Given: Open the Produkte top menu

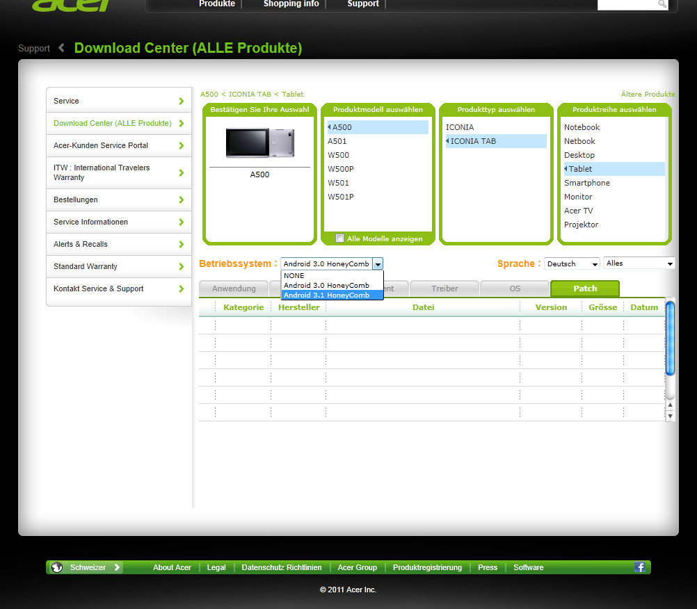Looking at the screenshot, I should (217, 4).
